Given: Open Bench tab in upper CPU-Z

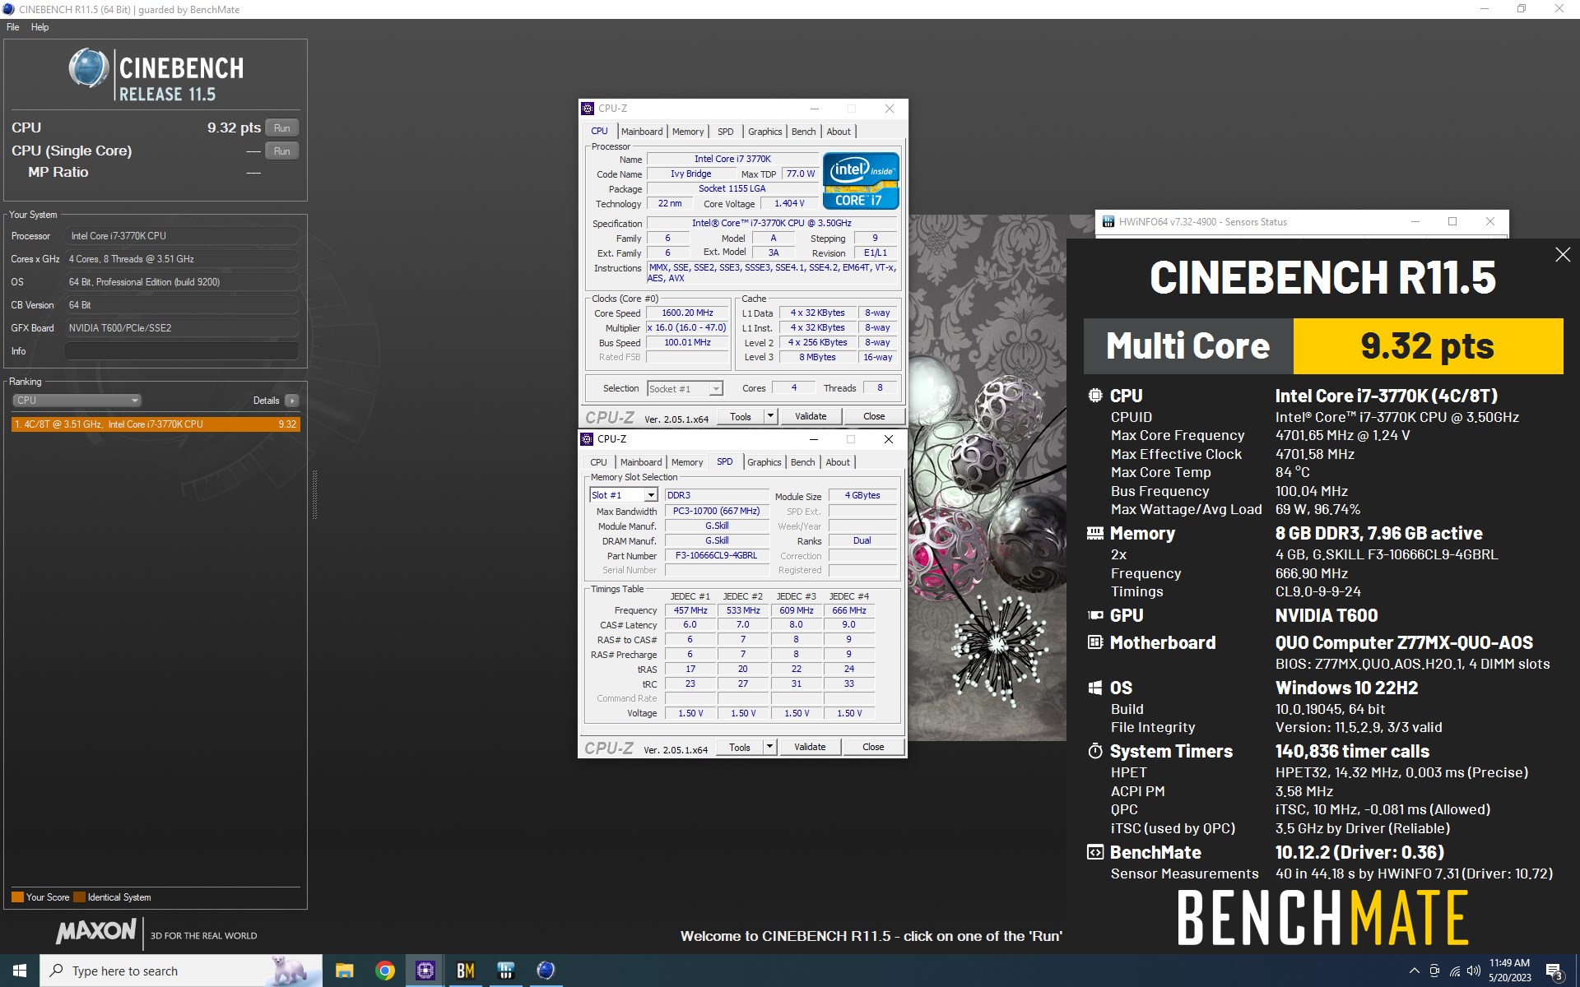Looking at the screenshot, I should click(x=803, y=132).
